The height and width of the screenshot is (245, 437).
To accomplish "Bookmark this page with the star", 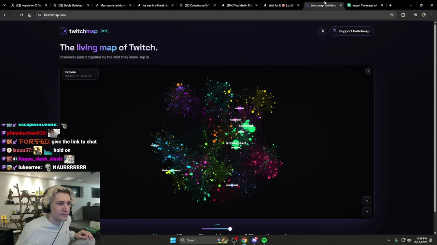I will (x=392, y=15).
